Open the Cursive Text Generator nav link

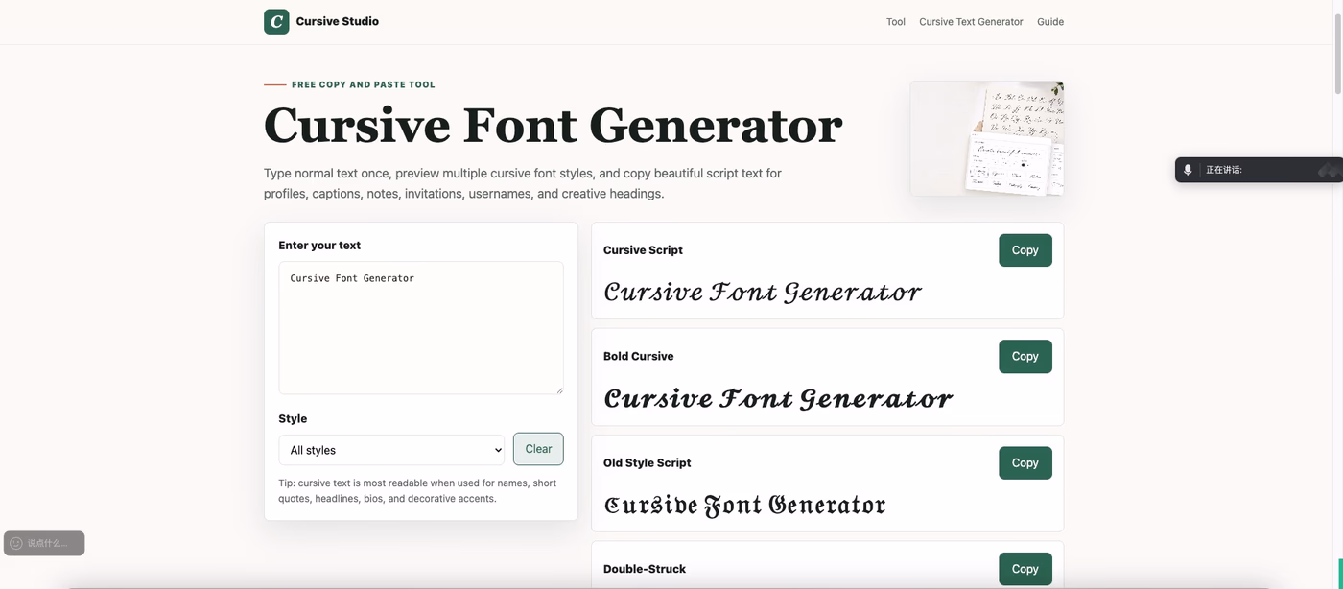point(971,22)
